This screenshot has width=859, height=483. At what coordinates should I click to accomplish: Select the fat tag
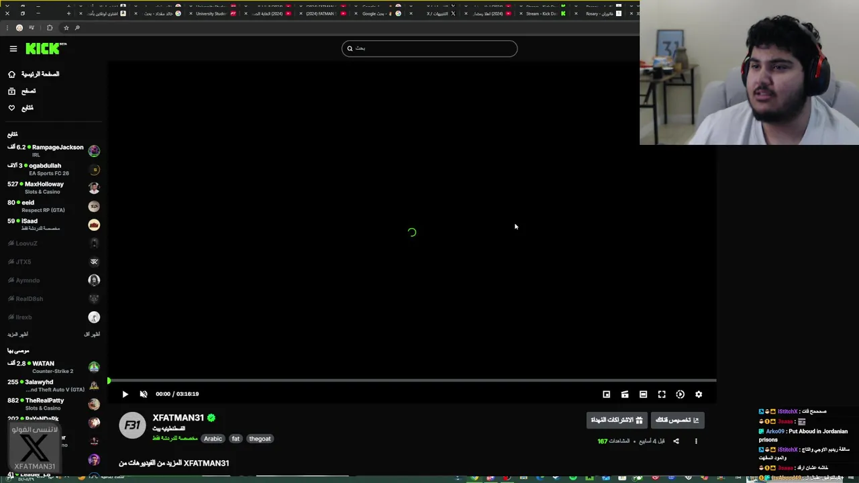(236, 439)
